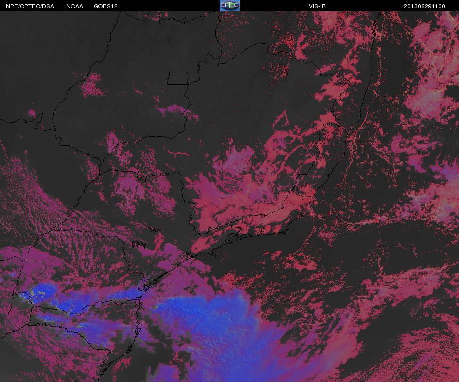Click the 201306291100 timestamp
The height and width of the screenshot is (382, 459).
424,6
